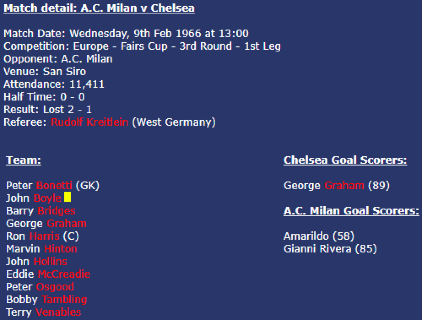422x320 pixels.
Task: Click the McCreadie player link
Action: (x=64, y=274)
